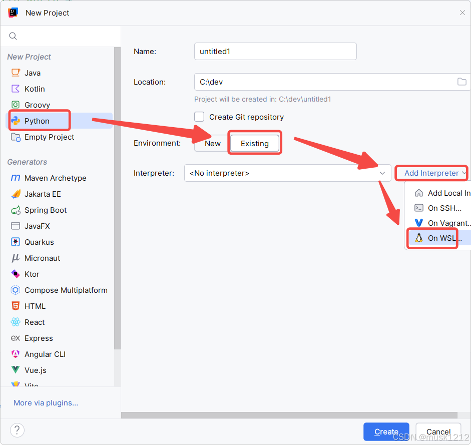Click the Compose Multiplatform hexagon icon
This screenshot has width=471, height=445.
point(16,290)
